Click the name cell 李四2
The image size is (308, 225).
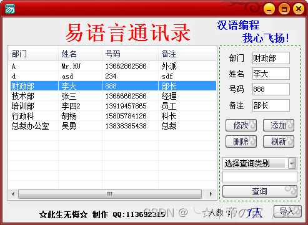click(x=71, y=106)
